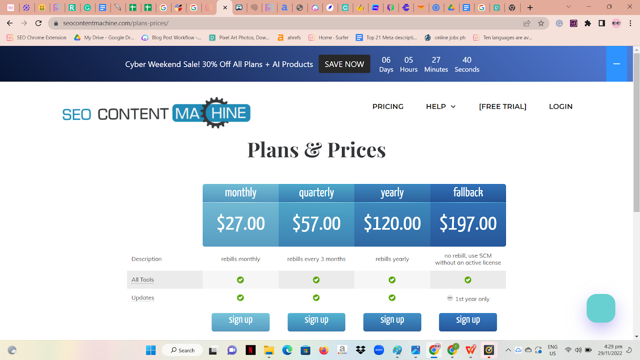Click the Updates row label

pyautogui.click(x=143, y=298)
